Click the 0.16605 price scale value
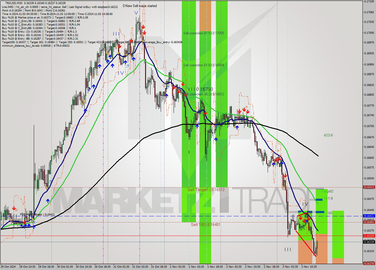 [x=369, y=158]
